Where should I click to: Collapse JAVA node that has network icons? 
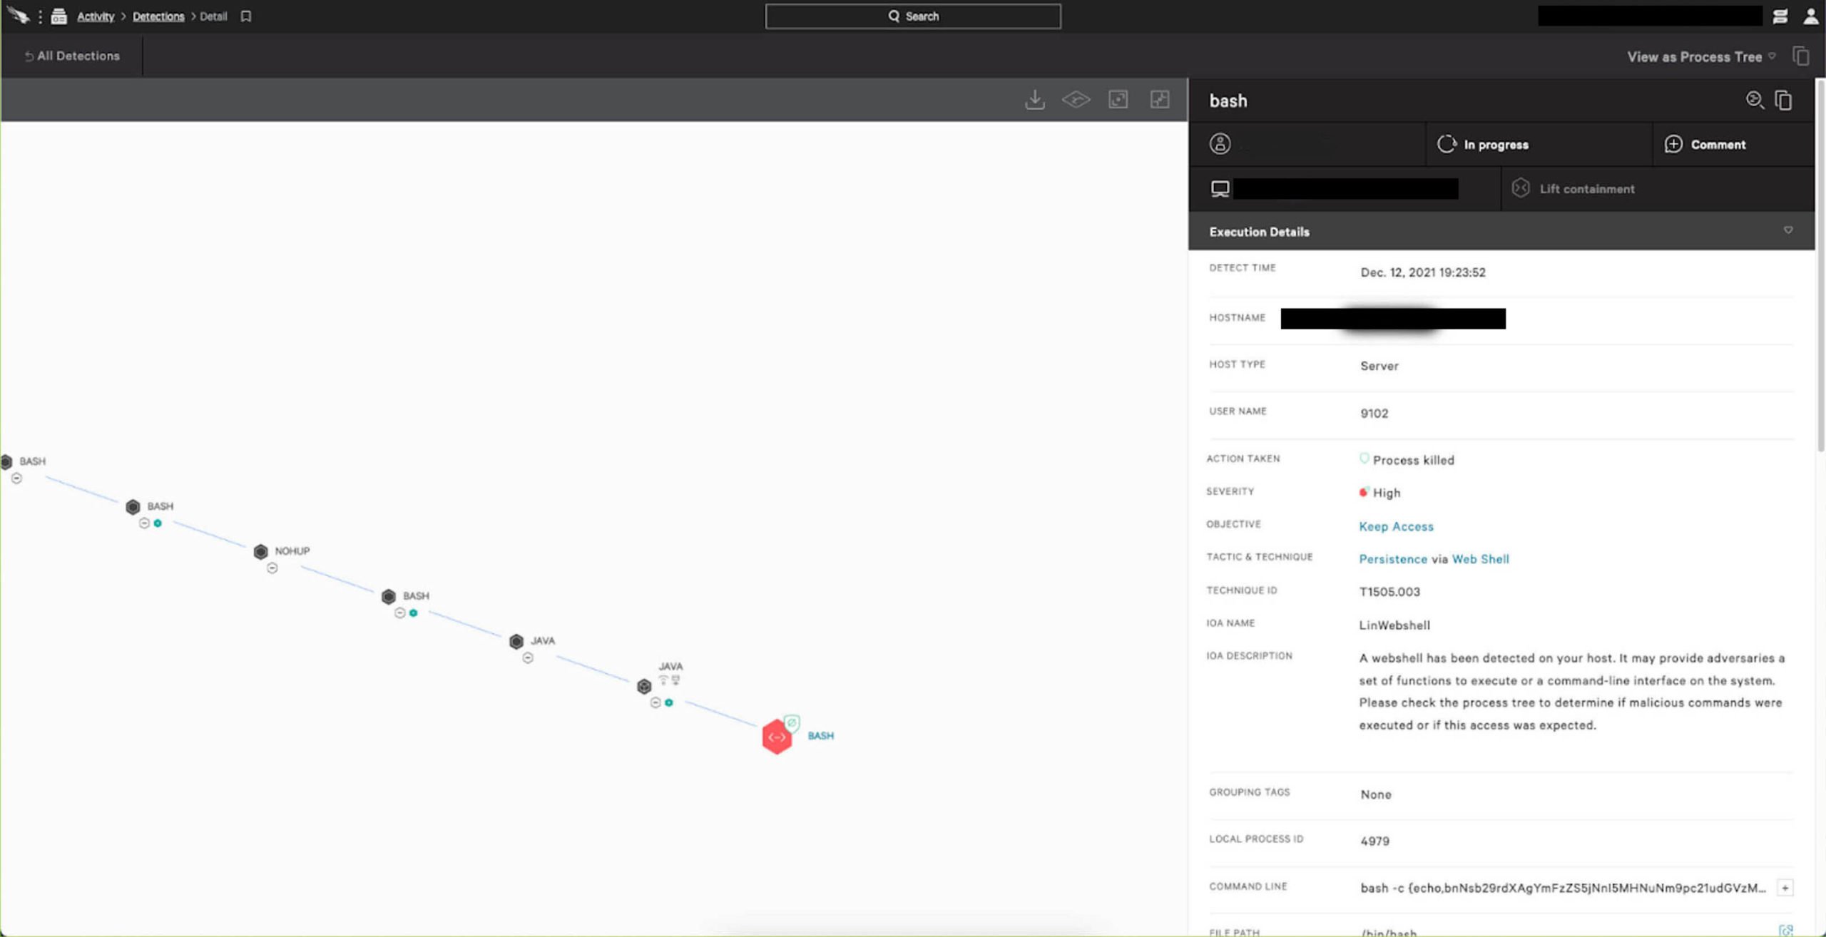pos(656,703)
